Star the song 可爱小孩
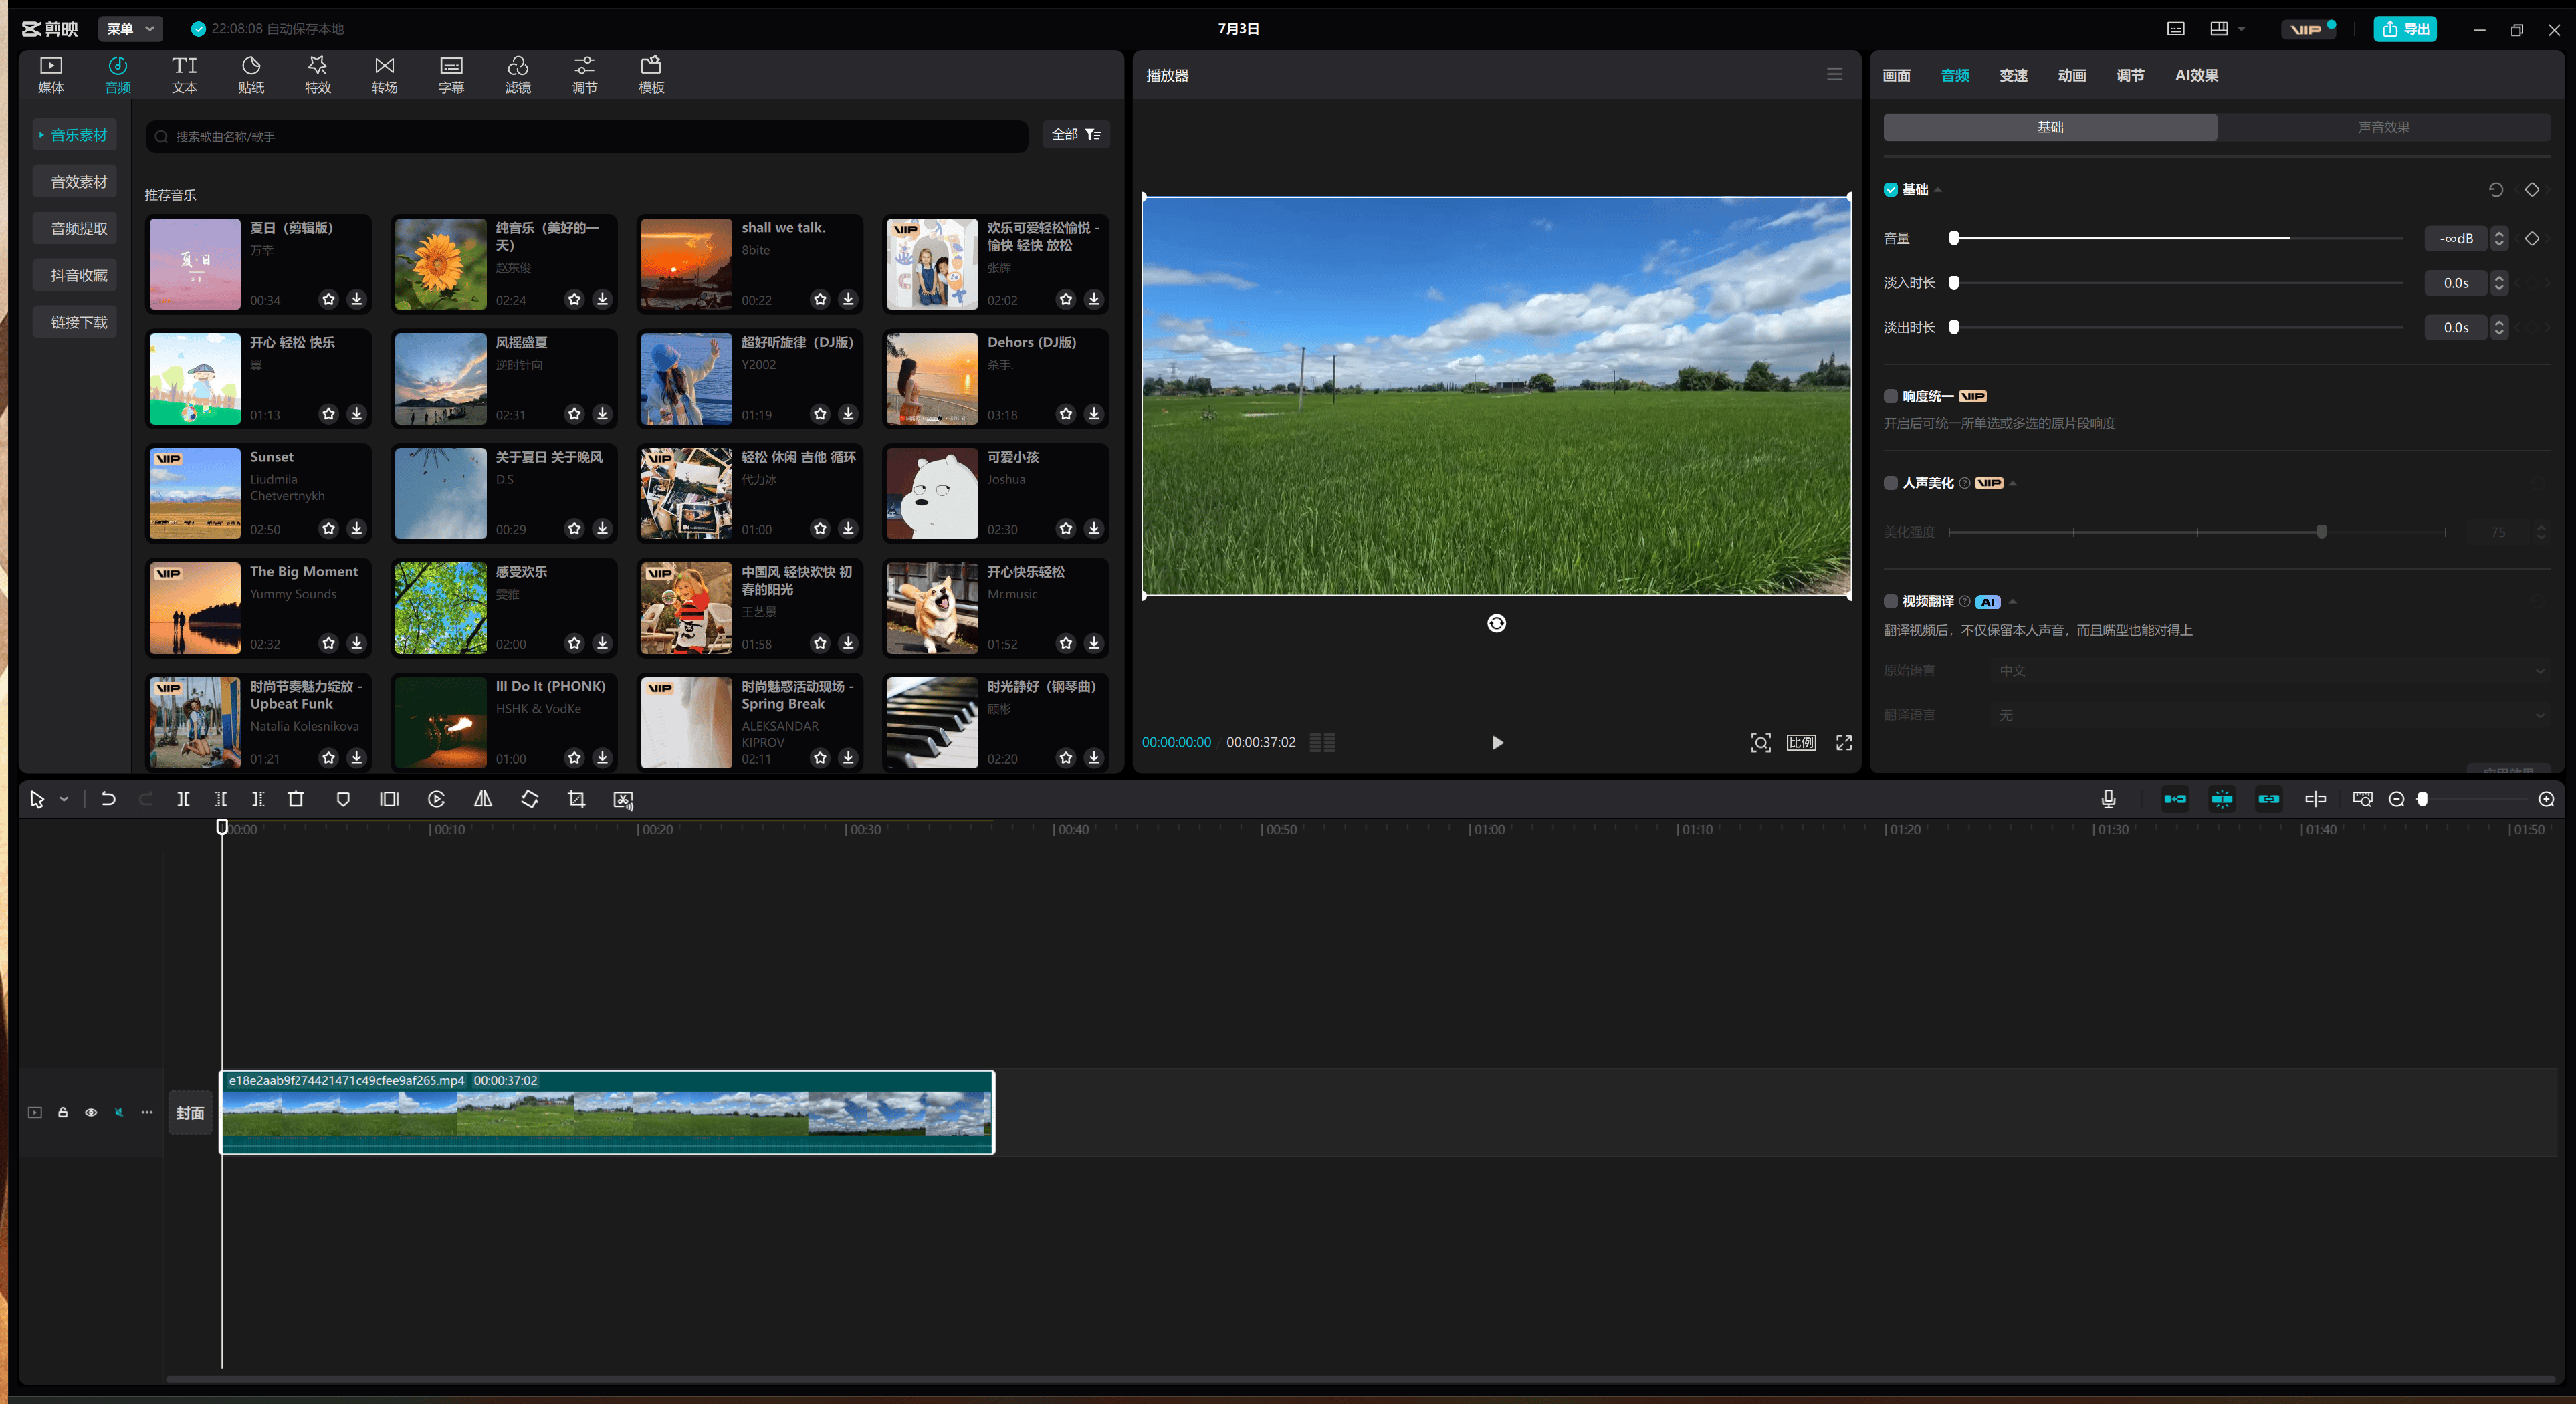 click(1066, 528)
